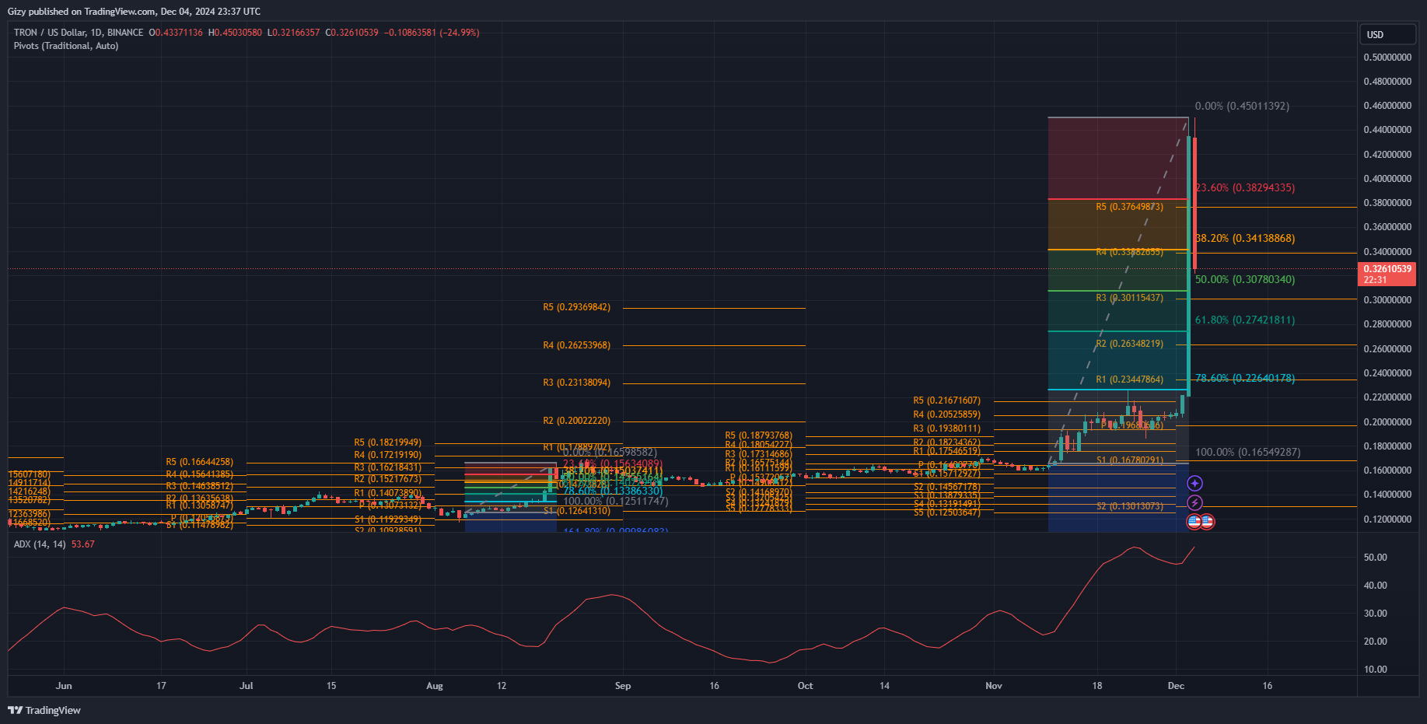Viewport: 1427px width, 724px height.
Task: Open the right US flag economic event marker
Action: (1207, 522)
